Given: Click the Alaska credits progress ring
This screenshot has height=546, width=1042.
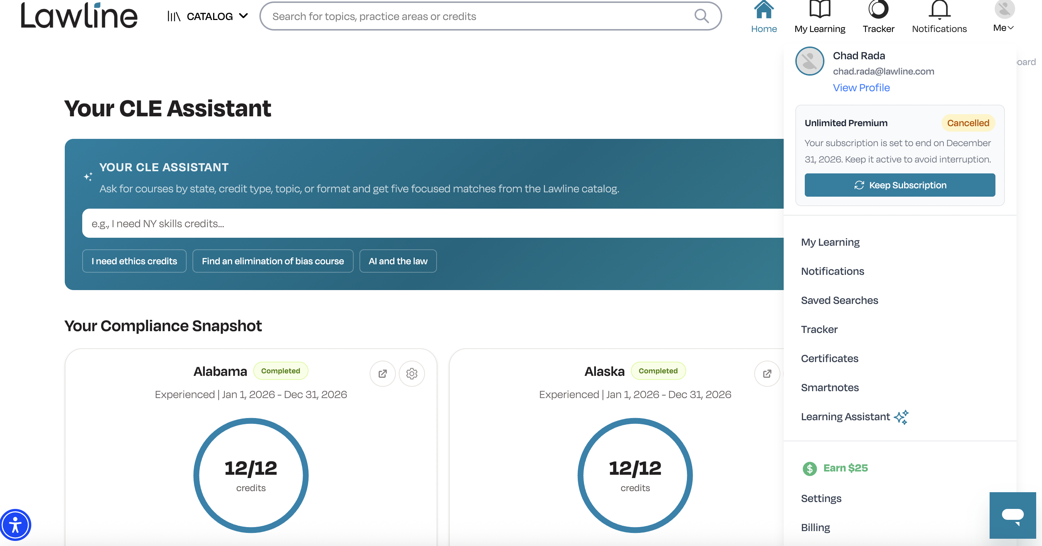Looking at the screenshot, I should 635,475.
